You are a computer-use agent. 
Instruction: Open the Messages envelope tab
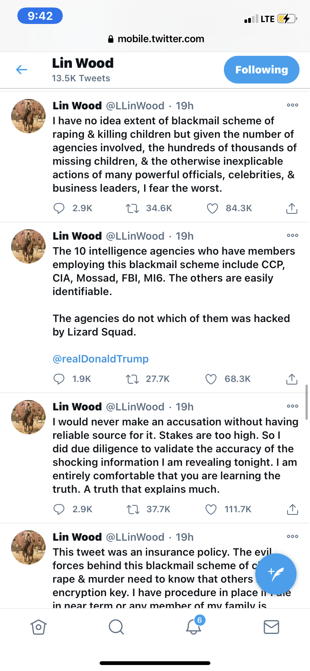(x=271, y=627)
